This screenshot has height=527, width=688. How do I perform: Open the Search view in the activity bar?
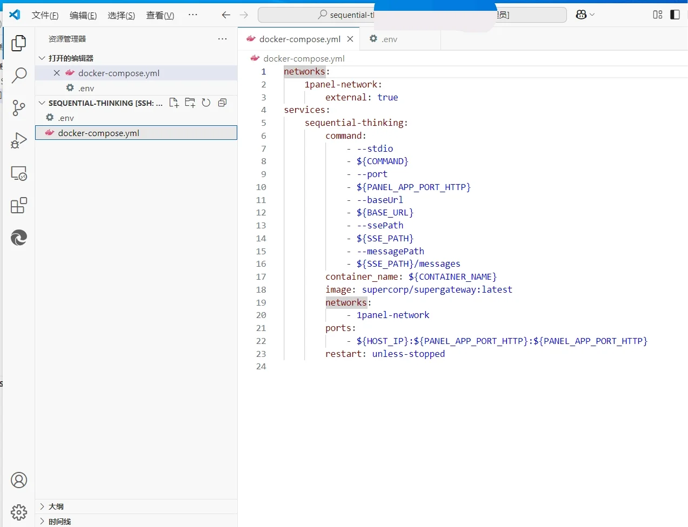click(x=19, y=76)
